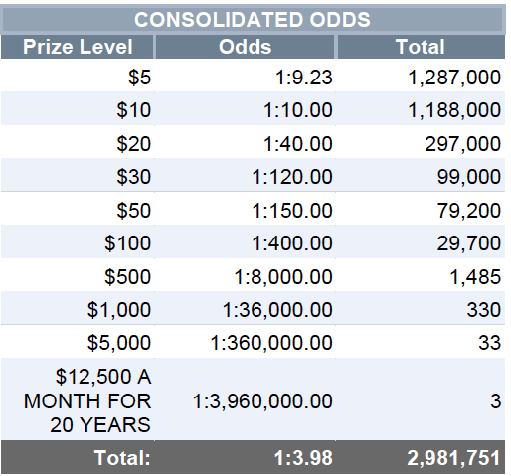Select the 1,485 total cell
Viewport: 511px width, 476px height.
(x=421, y=276)
